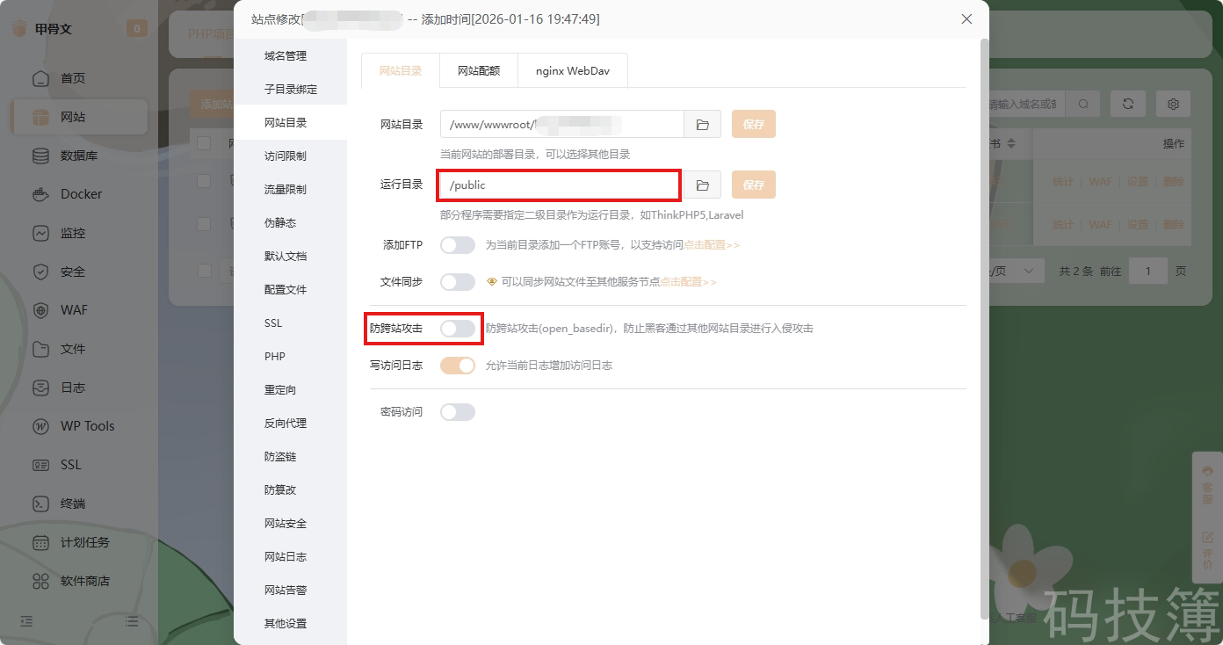The height and width of the screenshot is (645, 1223).
Task: Open the nginx WebDav tab
Action: (572, 70)
